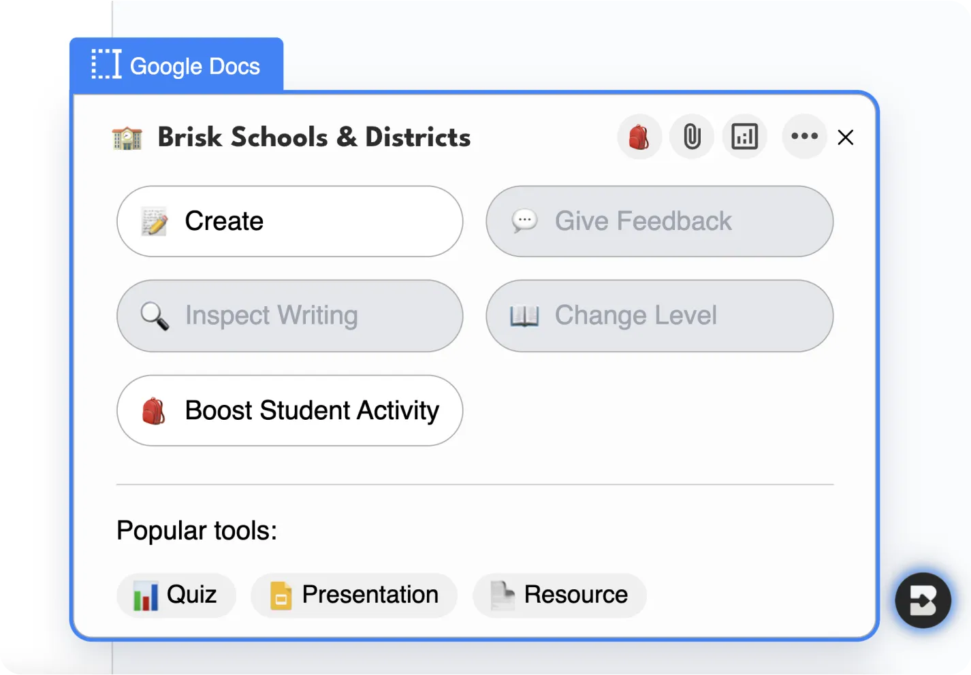
Task: Choose the Change Level button
Action: click(659, 316)
